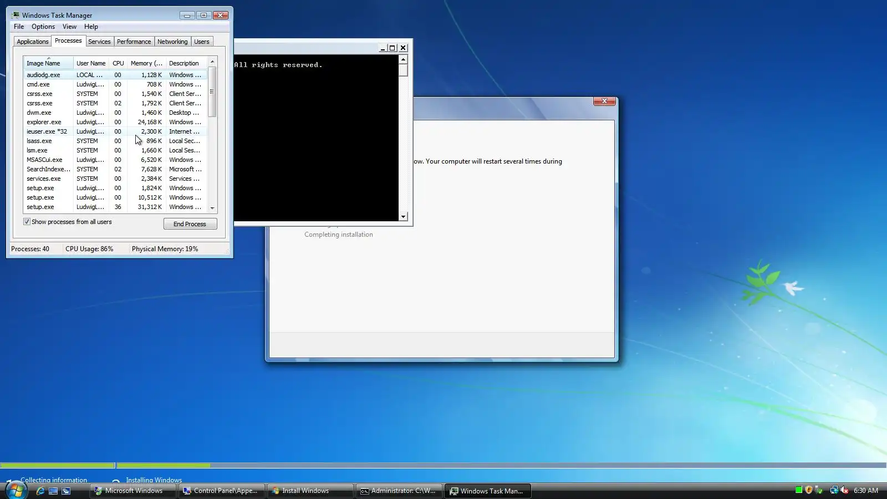Open the network connection tray icon
The height and width of the screenshot is (499, 887).
point(834,490)
